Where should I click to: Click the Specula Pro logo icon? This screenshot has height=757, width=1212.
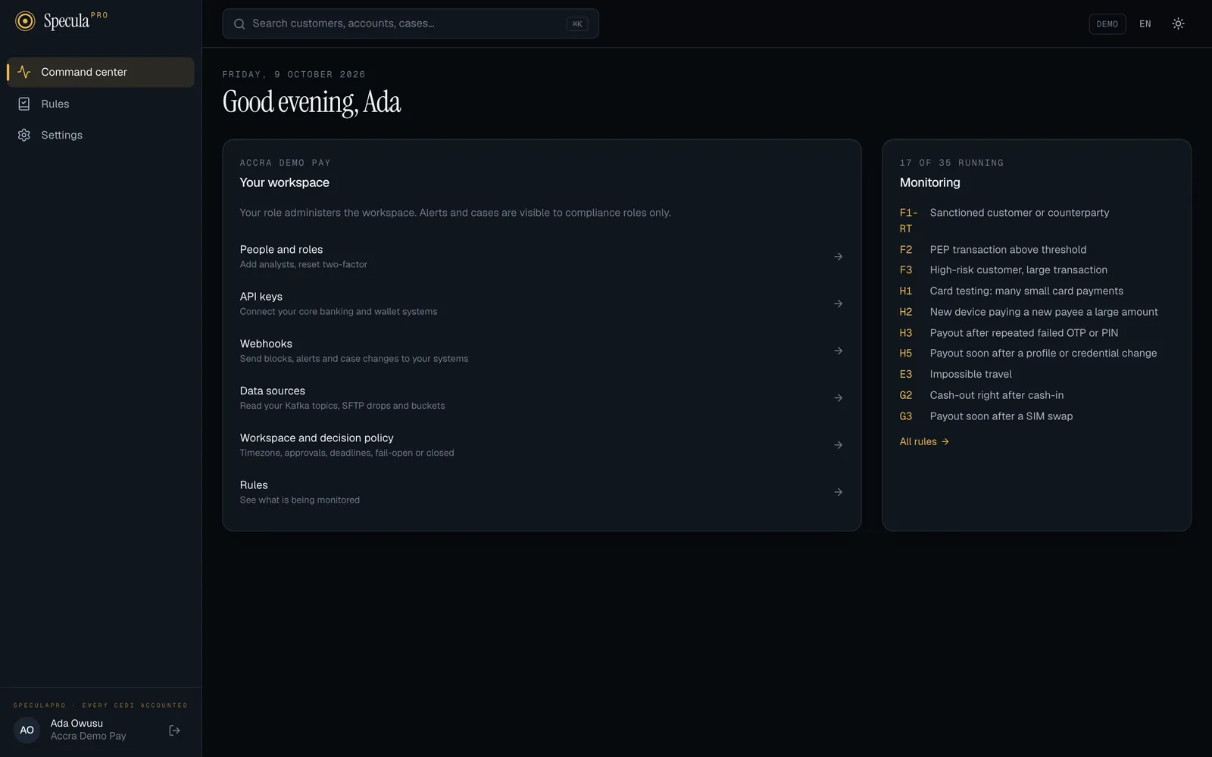(x=25, y=21)
